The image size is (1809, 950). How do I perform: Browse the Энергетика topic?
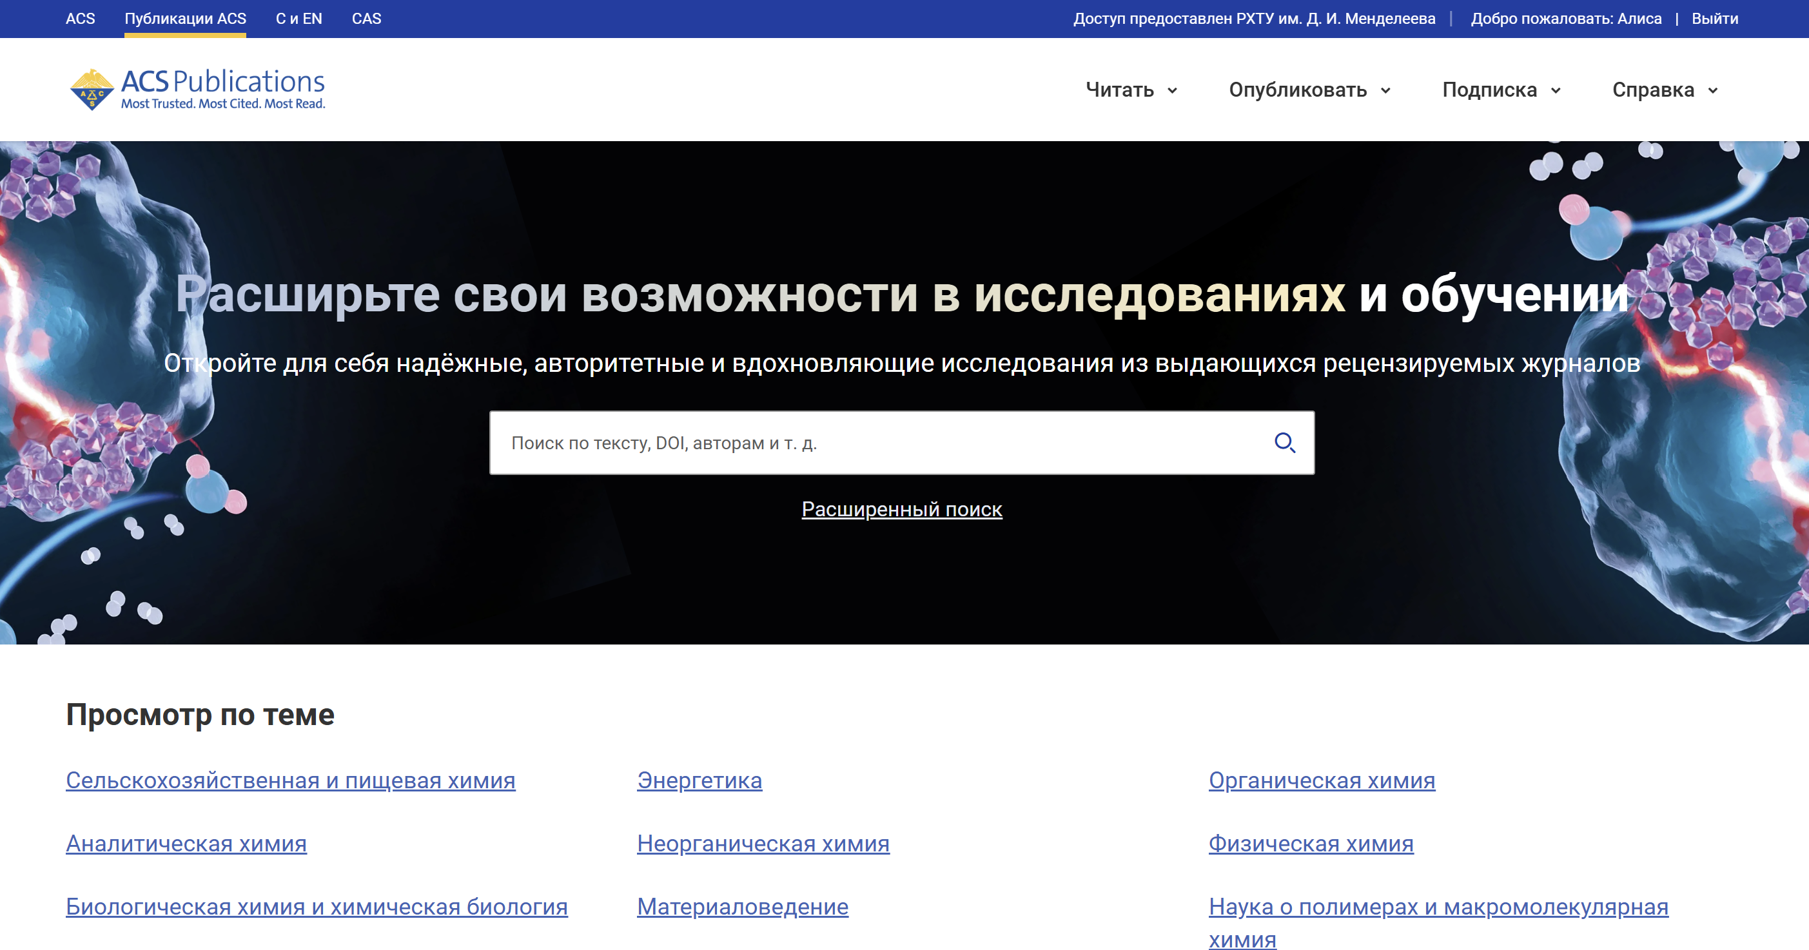[699, 780]
